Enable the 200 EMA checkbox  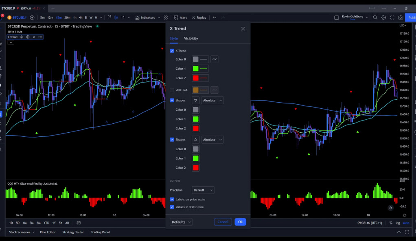(172, 90)
